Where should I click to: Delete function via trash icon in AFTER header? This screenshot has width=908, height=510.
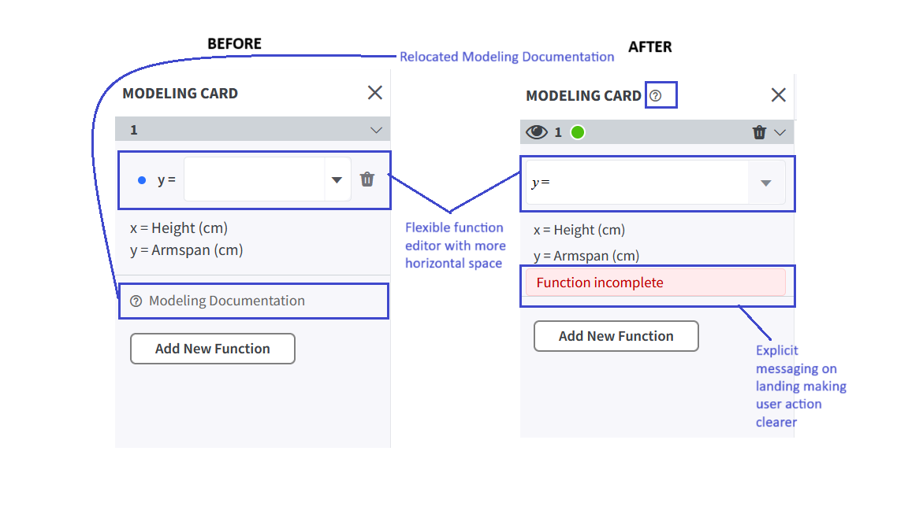[759, 132]
